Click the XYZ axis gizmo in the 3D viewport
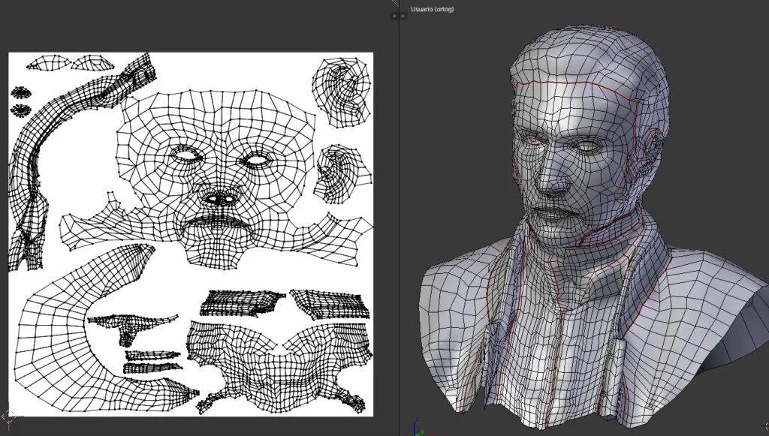The width and height of the screenshot is (769, 436). pyautogui.click(x=419, y=428)
